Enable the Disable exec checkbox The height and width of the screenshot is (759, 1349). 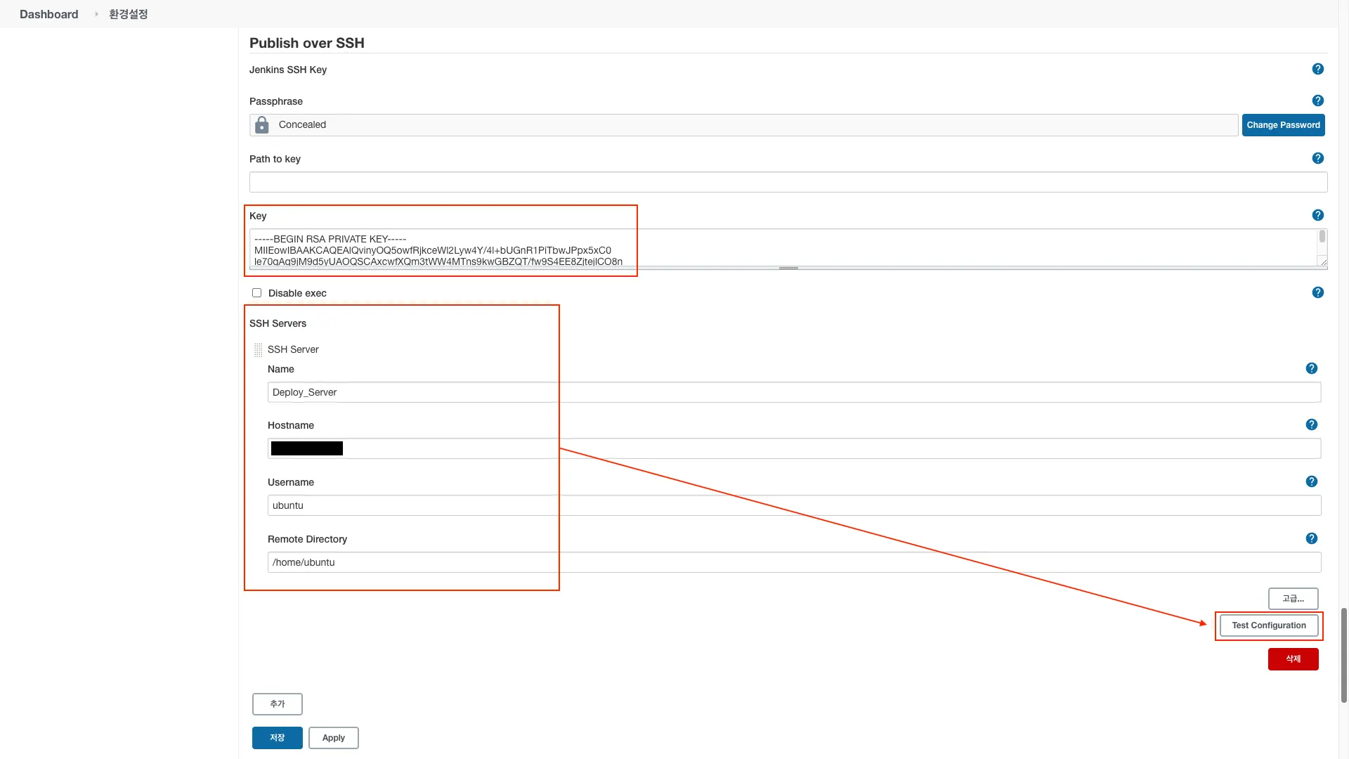[257, 293]
